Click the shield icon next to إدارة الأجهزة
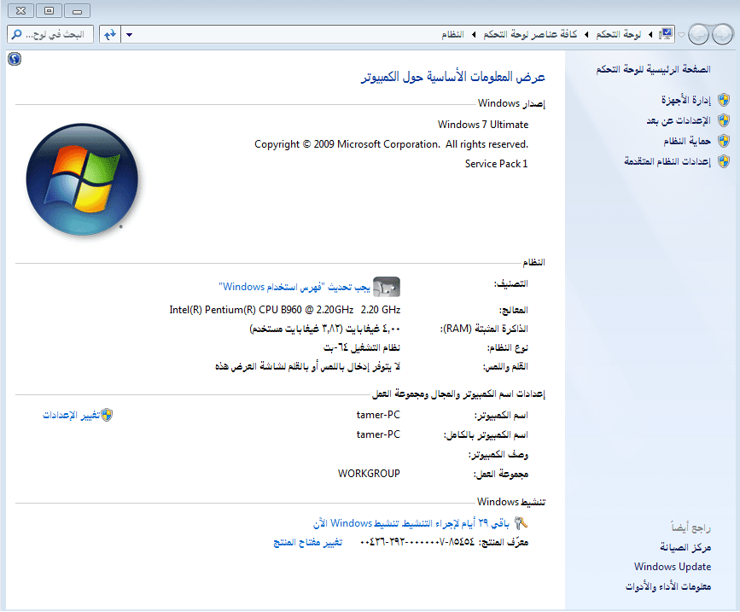 [x=723, y=101]
